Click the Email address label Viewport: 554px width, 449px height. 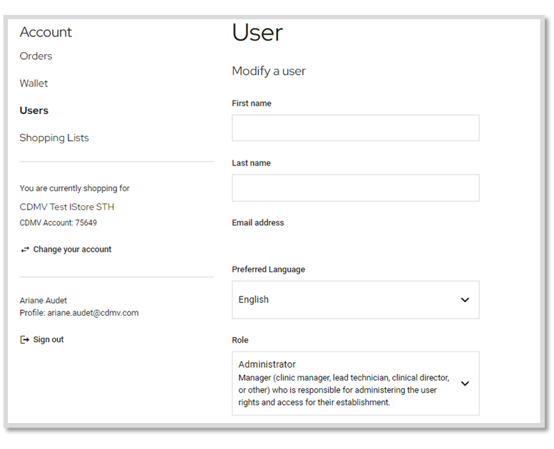pyautogui.click(x=258, y=222)
